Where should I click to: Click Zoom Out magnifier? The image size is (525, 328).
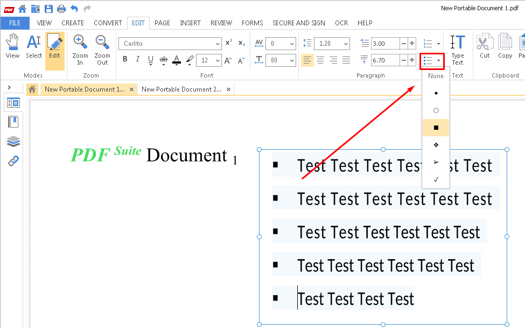point(102,50)
